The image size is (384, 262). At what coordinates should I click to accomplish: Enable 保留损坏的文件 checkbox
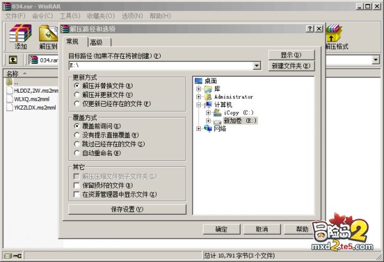77,185
